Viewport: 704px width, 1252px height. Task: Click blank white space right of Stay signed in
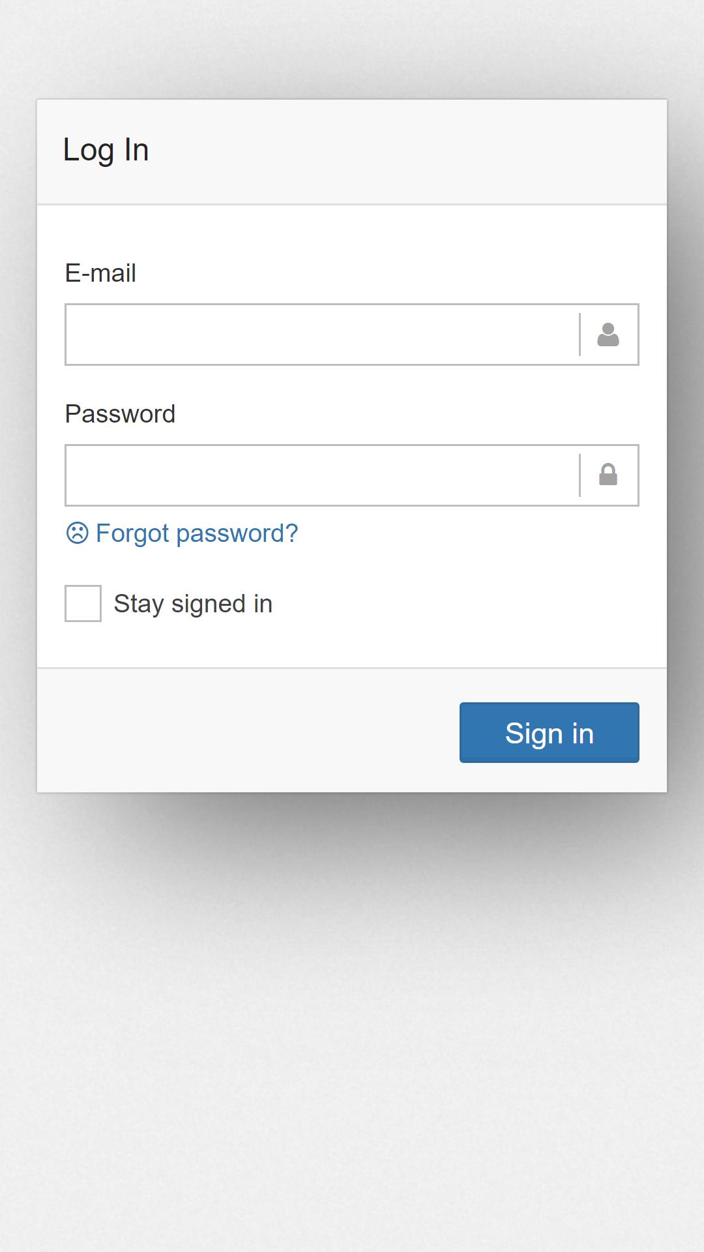click(x=456, y=604)
